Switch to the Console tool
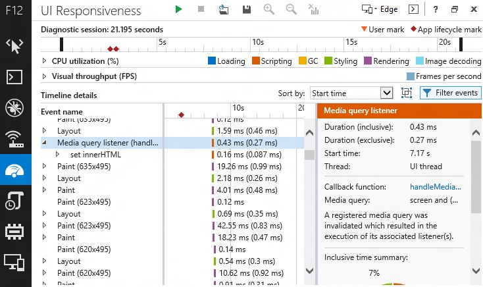The width and height of the screenshot is (483, 287). pos(15,76)
